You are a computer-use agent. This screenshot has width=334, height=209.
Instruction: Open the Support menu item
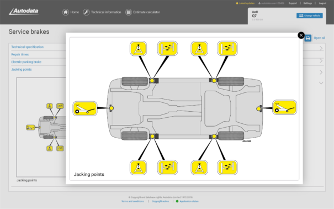coord(293,3)
